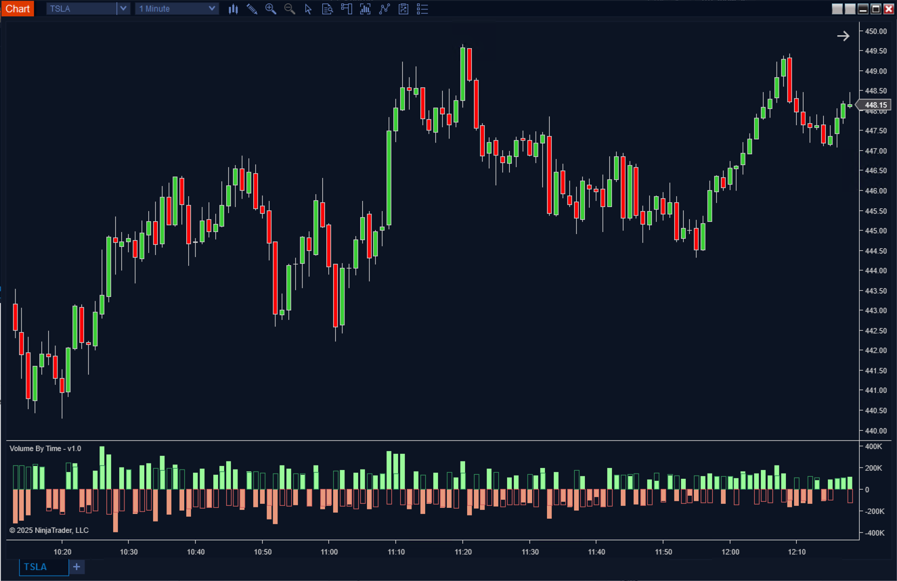Expand the TSLA instrument dropdown
The image size is (897, 581).
123,9
